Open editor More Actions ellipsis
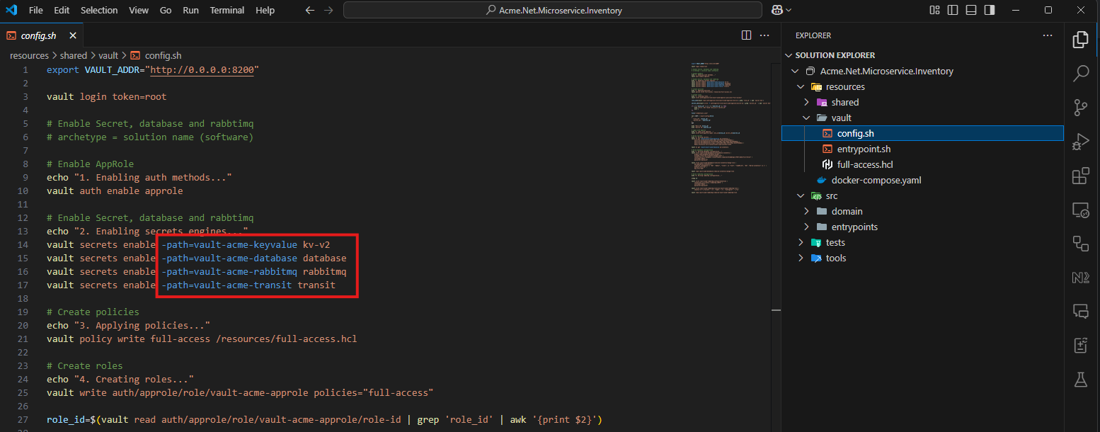The height and width of the screenshot is (432, 1100). 764,35
